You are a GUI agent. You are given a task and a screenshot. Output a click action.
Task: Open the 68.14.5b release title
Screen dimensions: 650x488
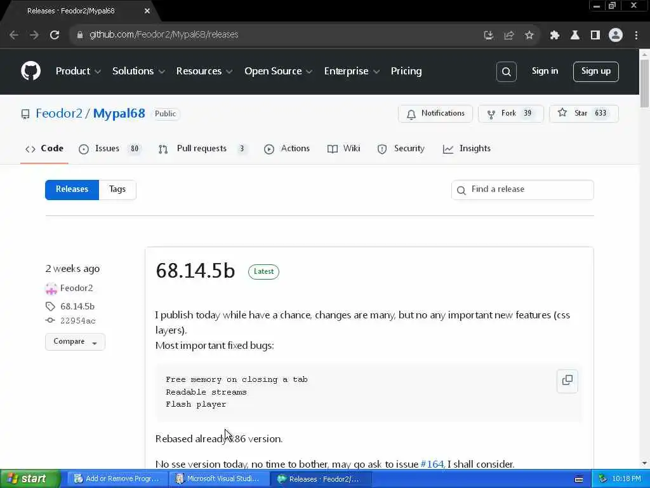pyautogui.click(x=196, y=271)
